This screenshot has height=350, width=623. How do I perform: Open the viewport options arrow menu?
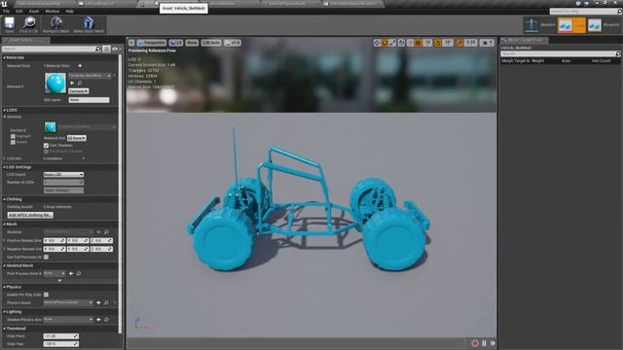[131, 43]
